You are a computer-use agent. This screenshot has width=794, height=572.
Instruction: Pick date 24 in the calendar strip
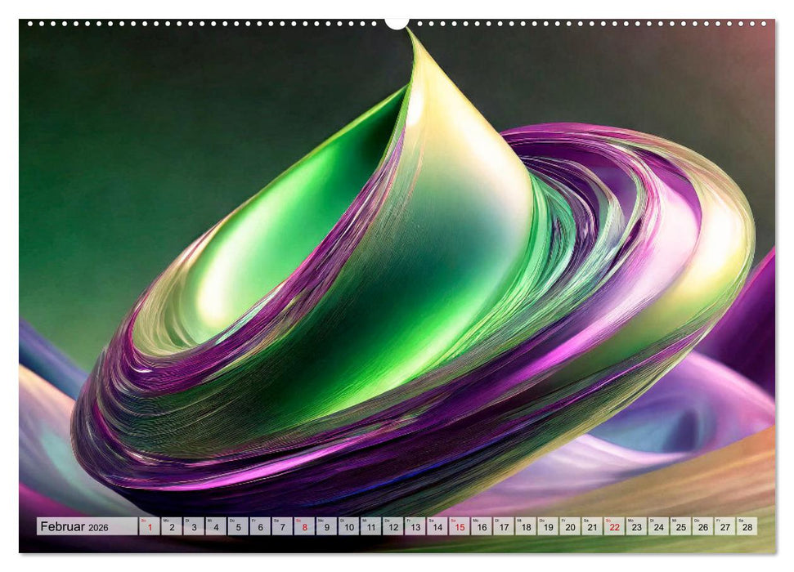pos(658,527)
